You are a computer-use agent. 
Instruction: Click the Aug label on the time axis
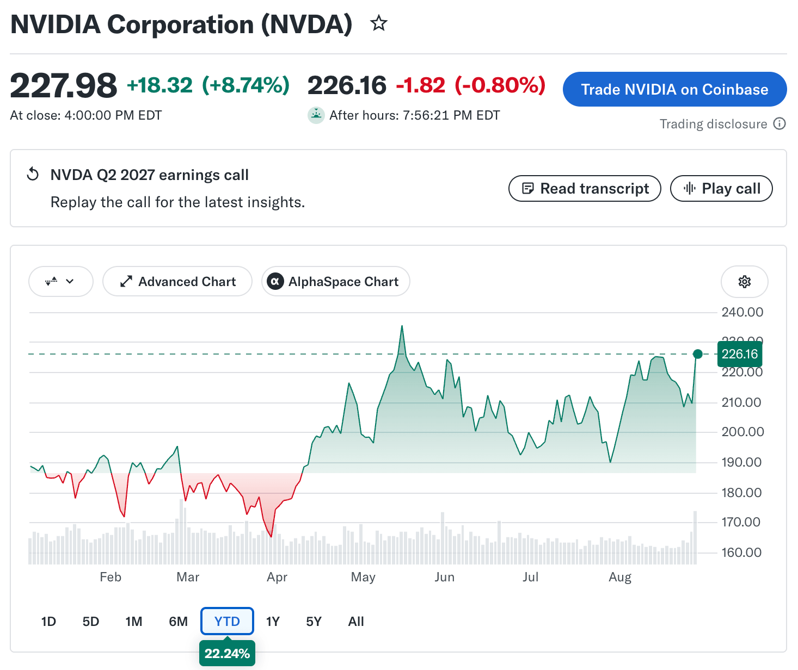[620, 577]
